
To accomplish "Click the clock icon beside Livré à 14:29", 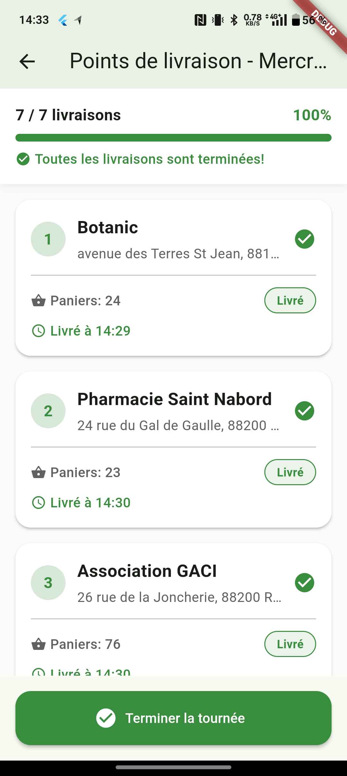I will (39, 331).
